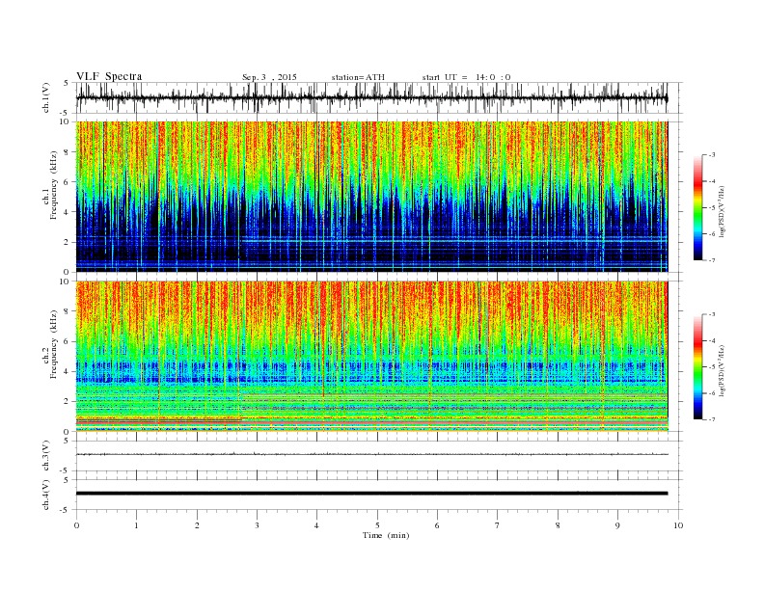Click the "10" minute tick on time axis

click(x=678, y=525)
